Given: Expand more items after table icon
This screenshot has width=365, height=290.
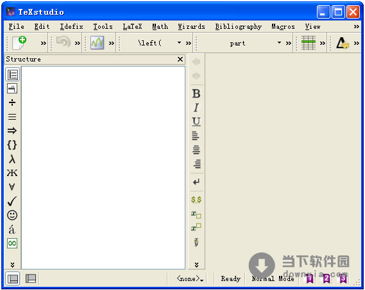Looking at the screenshot, I should pyautogui.click(x=323, y=43).
